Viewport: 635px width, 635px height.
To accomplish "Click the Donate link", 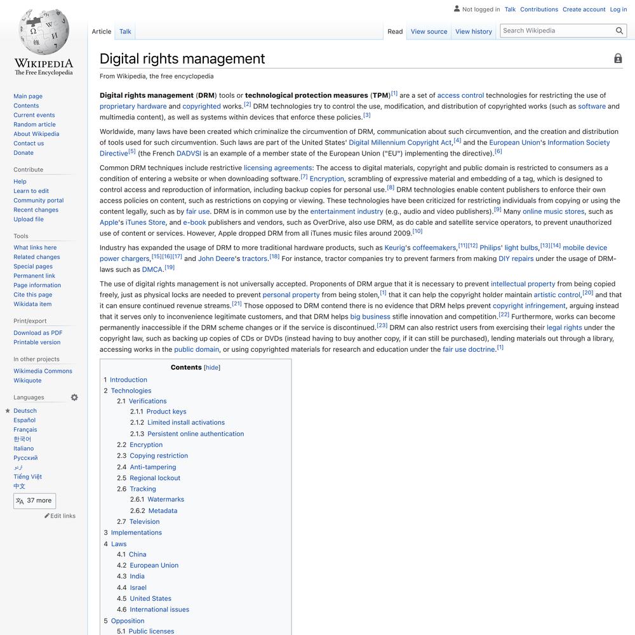I will (x=23, y=152).
